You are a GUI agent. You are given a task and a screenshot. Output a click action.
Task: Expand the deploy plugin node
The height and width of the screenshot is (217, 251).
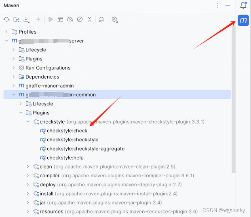tap(28, 185)
